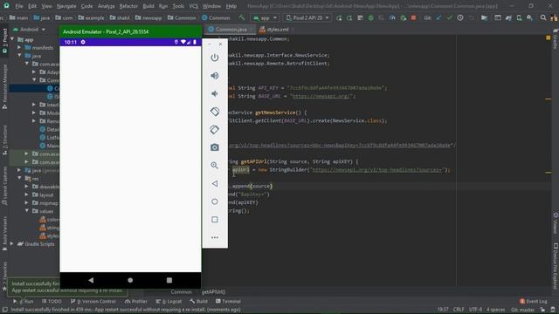Collapse the app module node

click(12, 39)
